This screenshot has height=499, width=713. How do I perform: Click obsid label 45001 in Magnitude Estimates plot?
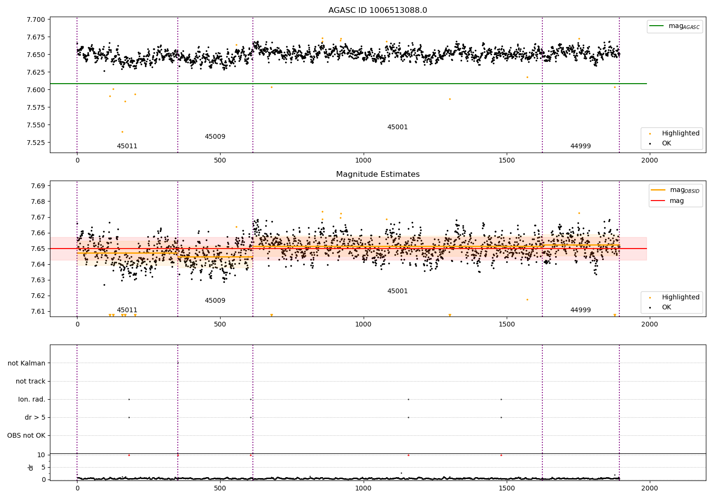397,291
